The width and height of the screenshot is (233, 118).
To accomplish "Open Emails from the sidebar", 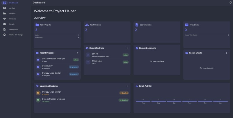I will (15, 24).
